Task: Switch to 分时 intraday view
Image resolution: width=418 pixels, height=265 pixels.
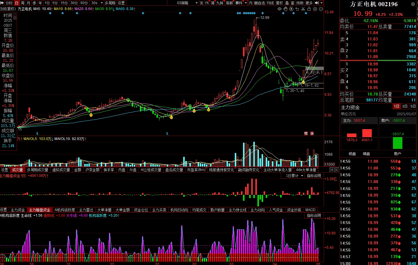Action: tap(9, 3)
